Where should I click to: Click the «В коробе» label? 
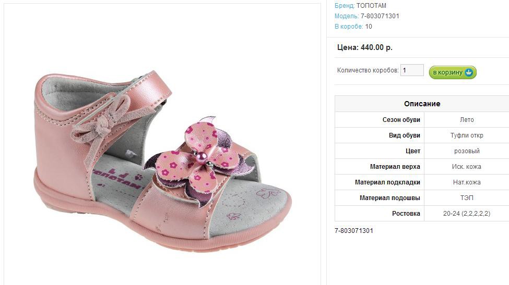tap(348, 27)
